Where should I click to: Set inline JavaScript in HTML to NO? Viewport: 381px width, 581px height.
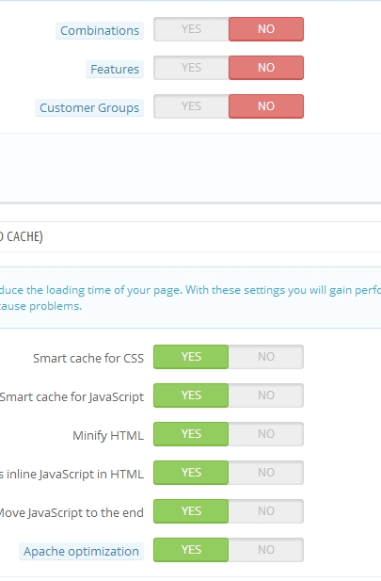tap(266, 473)
